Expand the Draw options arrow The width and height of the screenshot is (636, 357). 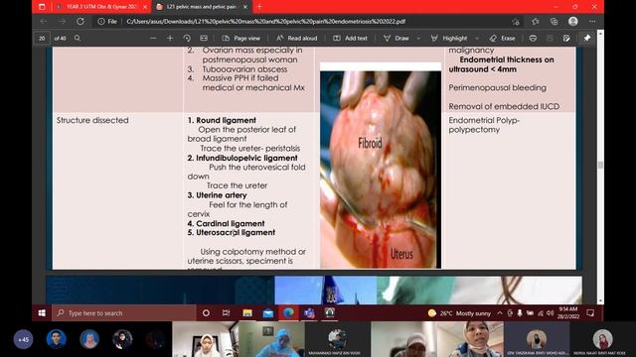click(418, 38)
